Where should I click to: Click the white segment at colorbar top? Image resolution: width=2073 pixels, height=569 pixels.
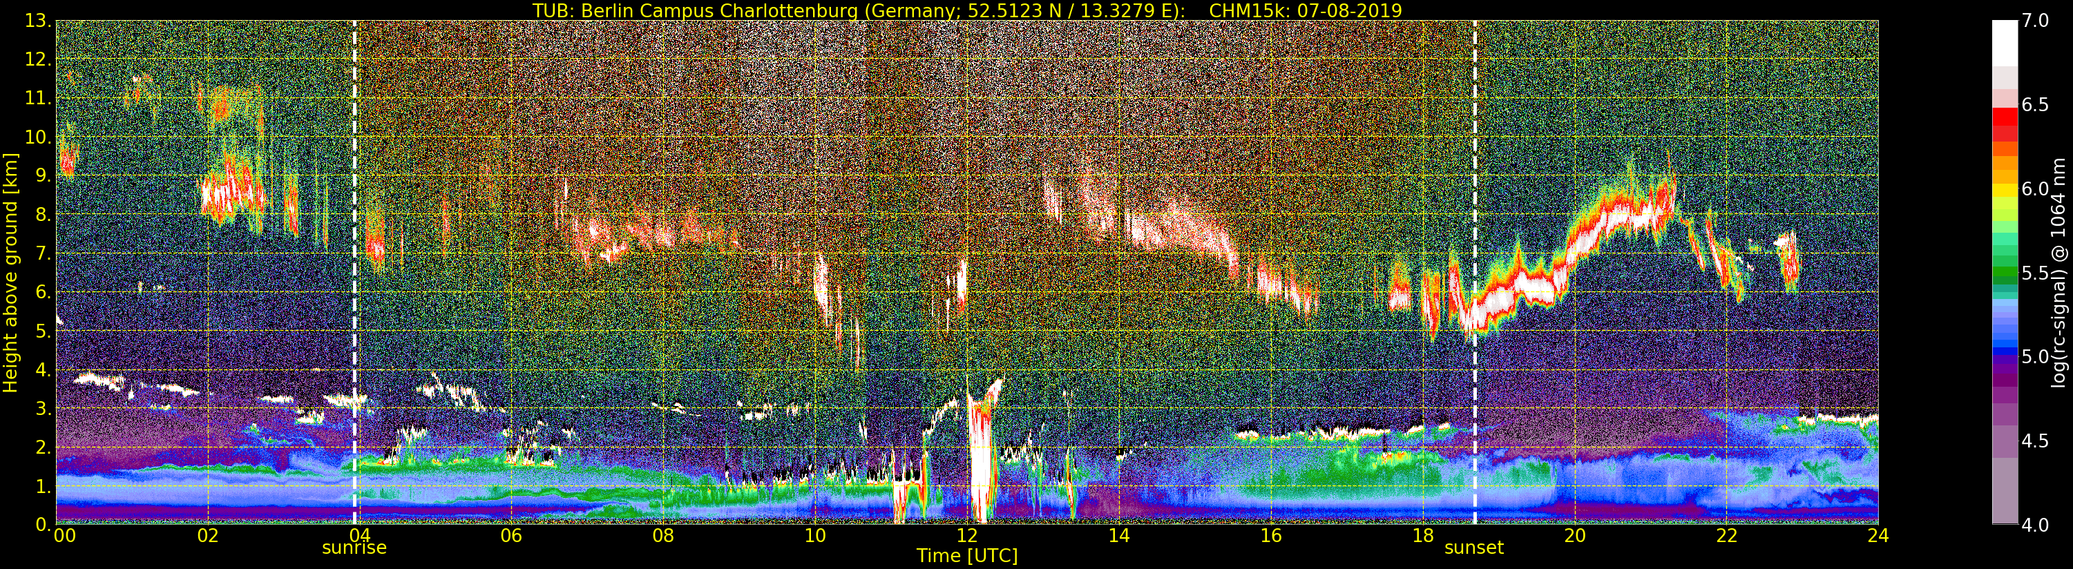coord(2005,43)
